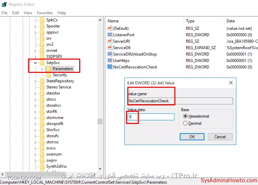Click the ServiceDllUnloadOnStop DWORD icon
The width and height of the screenshot is (258, 185).
110,54
